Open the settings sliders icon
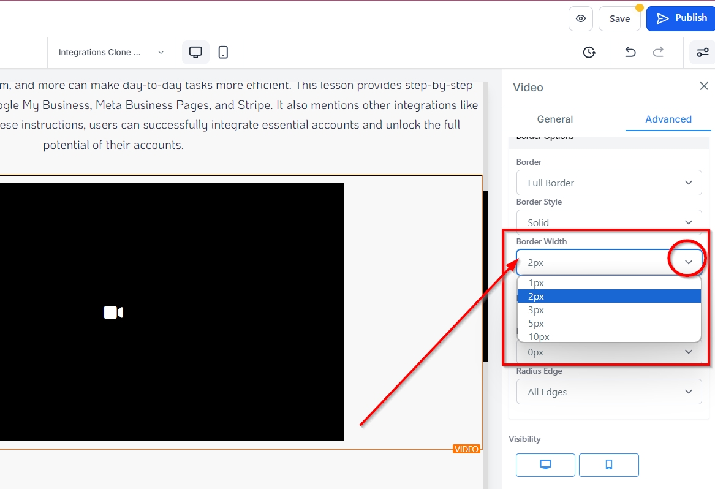This screenshot has height=489, width=715. pos(702,52)
